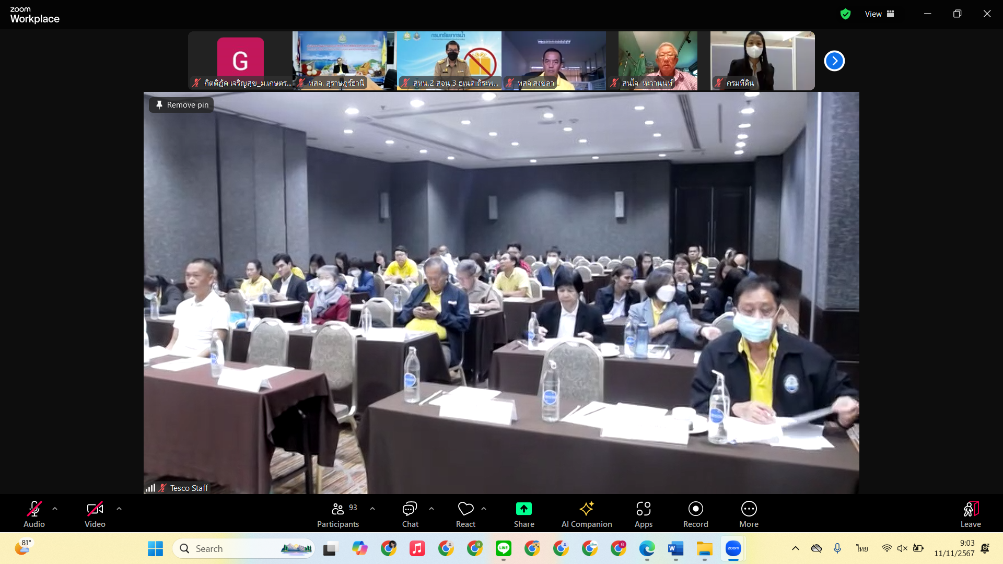The height and width of the screenshot is (564, 1003).
Task: Click the green Share screen button
Action: (x=523, y=509)
